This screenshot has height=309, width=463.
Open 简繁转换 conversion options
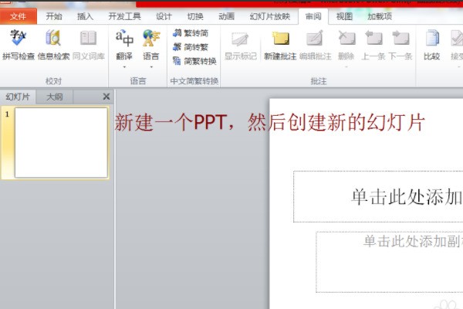coord(194,61)
